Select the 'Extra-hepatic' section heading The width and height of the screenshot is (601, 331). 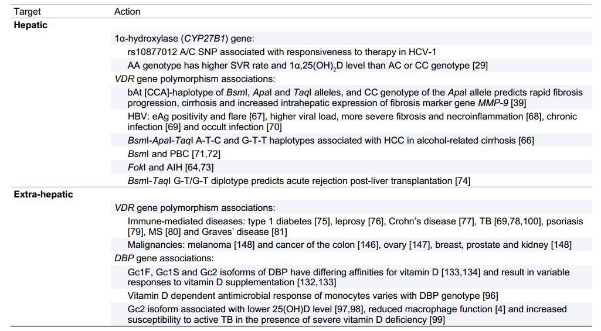tap(43, 194)
